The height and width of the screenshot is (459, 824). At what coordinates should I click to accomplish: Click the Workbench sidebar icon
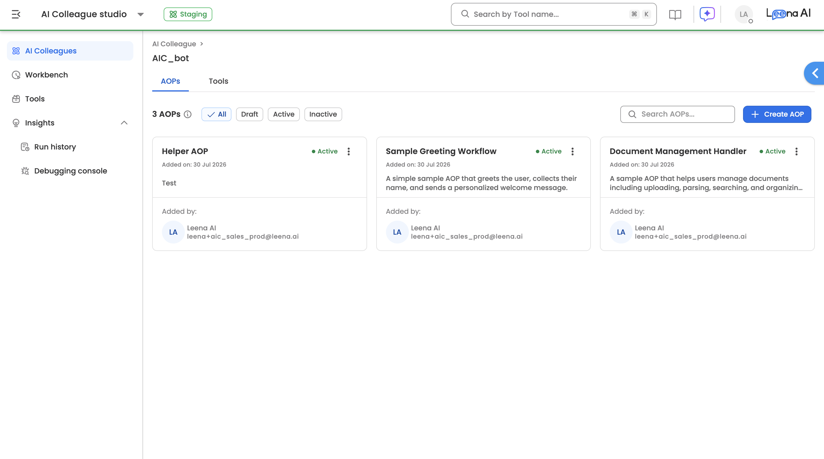pyautogui.click(x=16, y=75)
